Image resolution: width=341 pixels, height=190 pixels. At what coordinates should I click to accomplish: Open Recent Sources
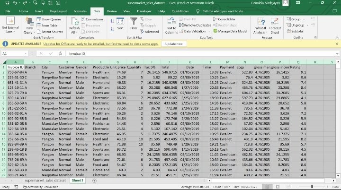click(x=50, y=32)
